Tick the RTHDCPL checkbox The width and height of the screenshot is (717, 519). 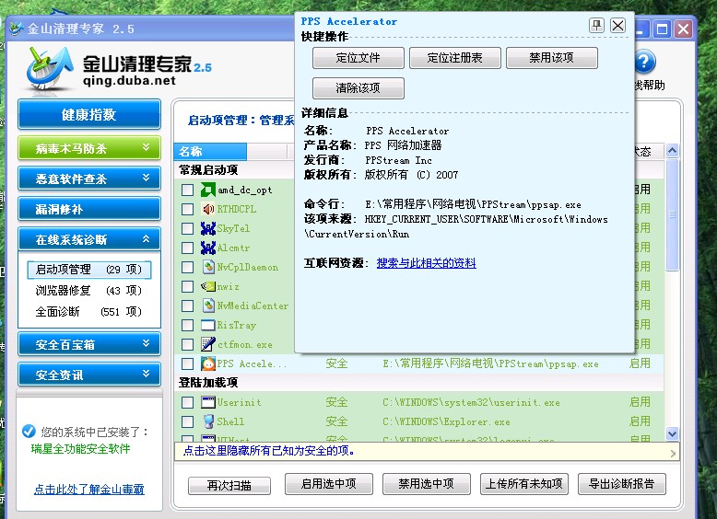(x=187, y=209)
